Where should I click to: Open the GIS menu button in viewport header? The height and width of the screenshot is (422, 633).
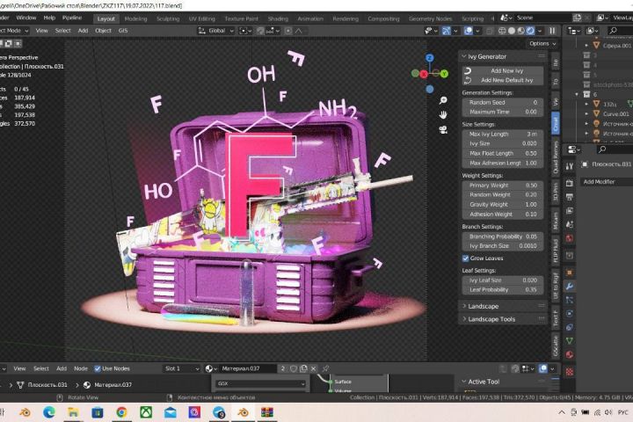(x=123, y=31)
